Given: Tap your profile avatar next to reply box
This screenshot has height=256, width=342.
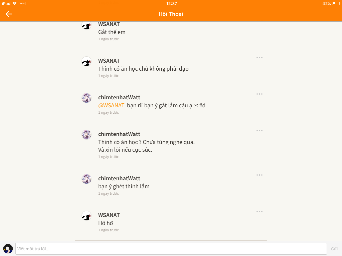Looking at the screenshot, I should (8, 249).
